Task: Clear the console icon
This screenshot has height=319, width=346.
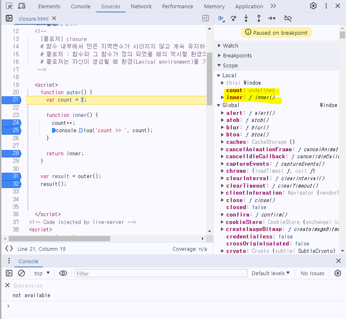Action: pyautogui.click(x=21, y=273)
